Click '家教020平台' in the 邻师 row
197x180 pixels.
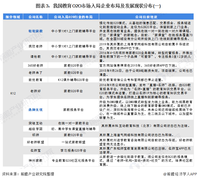click(x=73, y=135)
